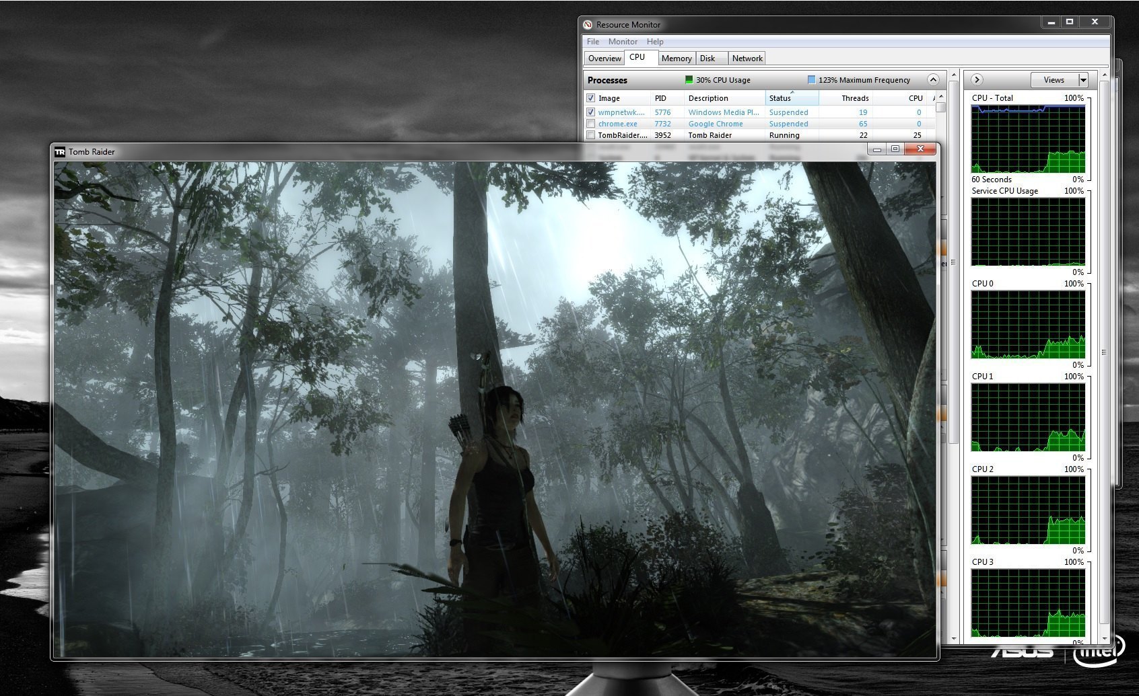Maximize the Resource Monitor window
Viewport: 1139px width, 696px height.
1070,22
